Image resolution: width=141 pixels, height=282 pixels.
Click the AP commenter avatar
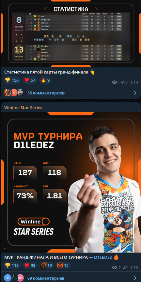(x=21, y=278)
